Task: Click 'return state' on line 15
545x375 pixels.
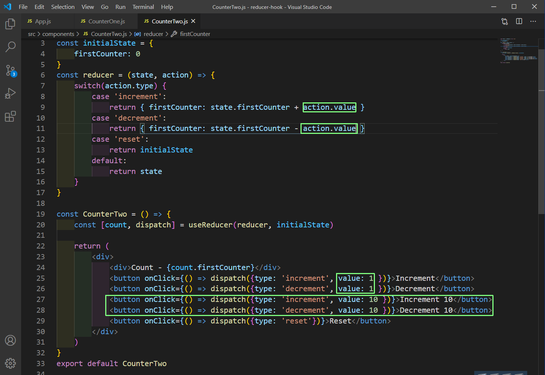Action: tap(136, 171)
